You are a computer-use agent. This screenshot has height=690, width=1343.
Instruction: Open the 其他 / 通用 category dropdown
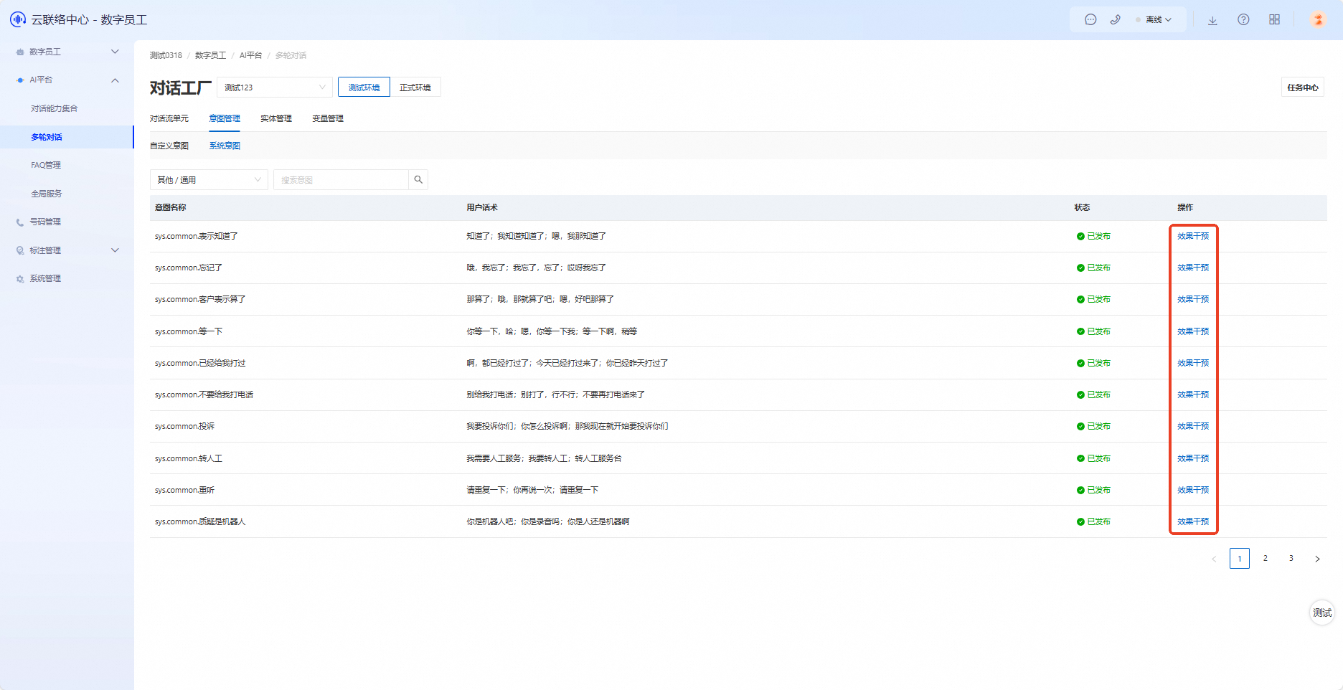pyautogui.click(x=209, y=180)
